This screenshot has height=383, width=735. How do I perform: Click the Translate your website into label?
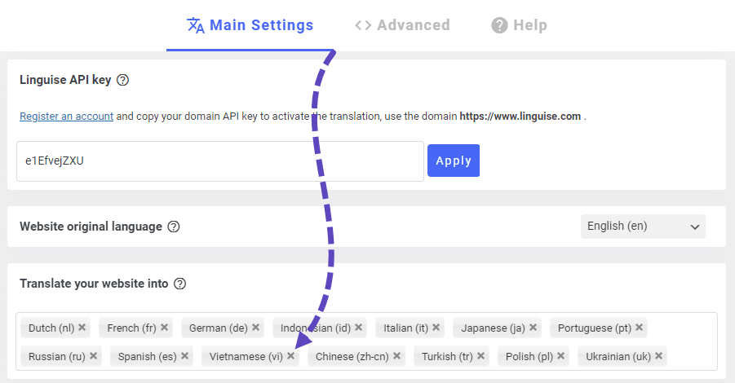(x=94, y=284)
